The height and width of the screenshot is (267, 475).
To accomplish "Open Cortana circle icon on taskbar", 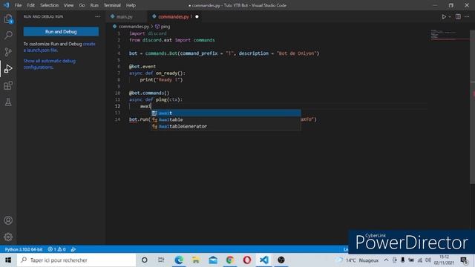I will pos(145,260).
